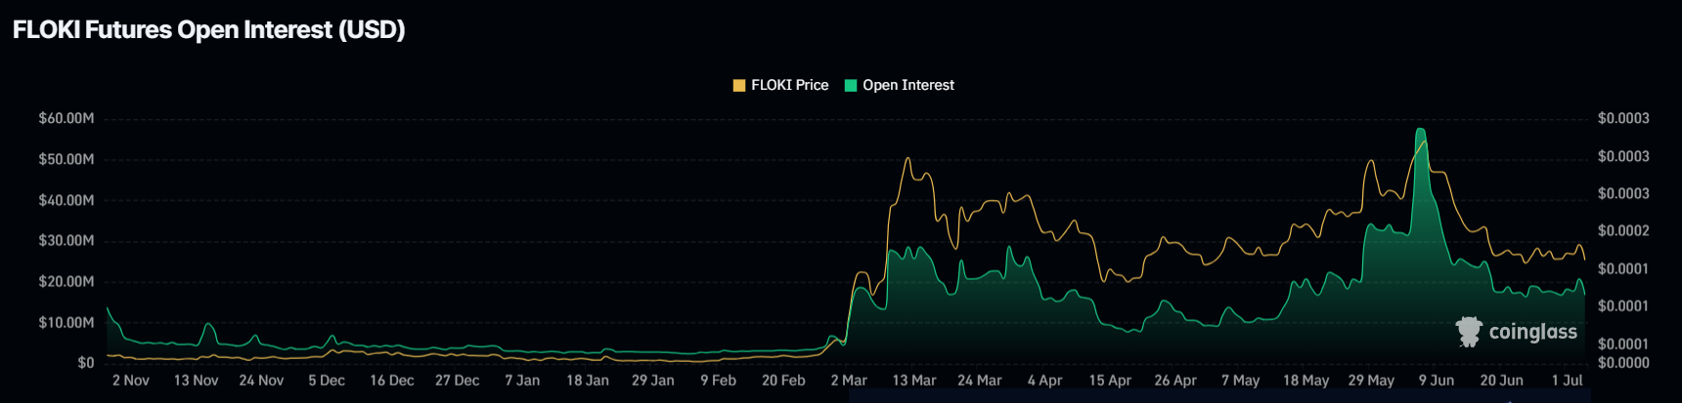Toggle Open Interest series via legend label

coord(908,86)
